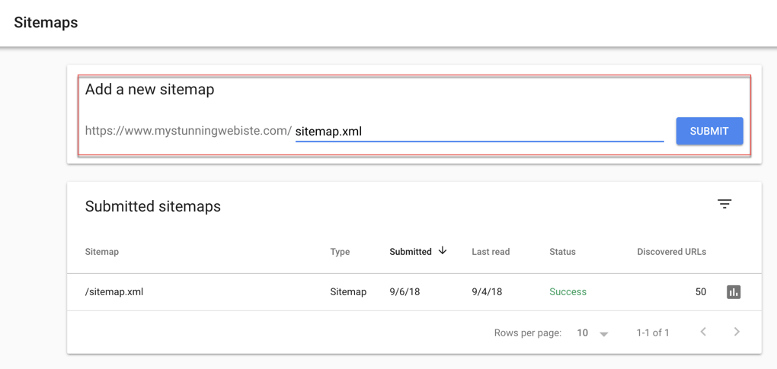Focus the sitemap.xml URL input field
This screenshot has height=369, width=777.
tap(479, 132)
